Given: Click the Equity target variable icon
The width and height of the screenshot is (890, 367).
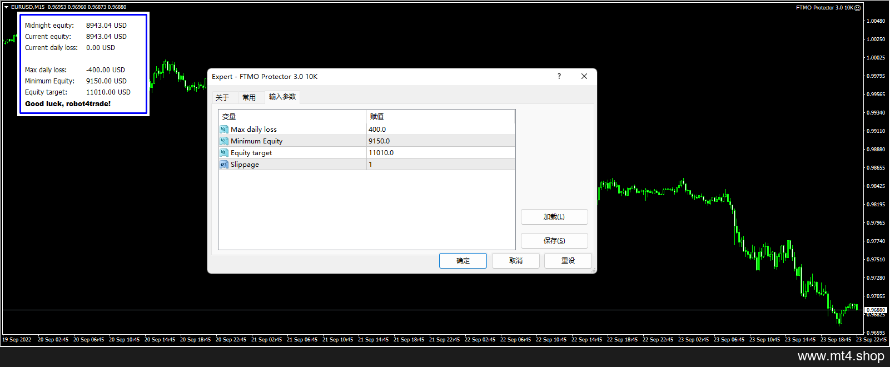Looking at the screenshot, I should (223, 153).
